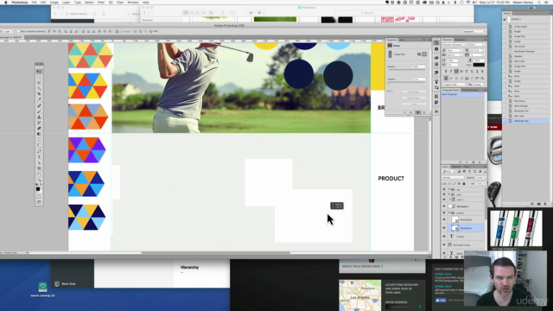Hide the Product text layer
The height and width of the screenshot is (311, 553).
pos(444,236)
